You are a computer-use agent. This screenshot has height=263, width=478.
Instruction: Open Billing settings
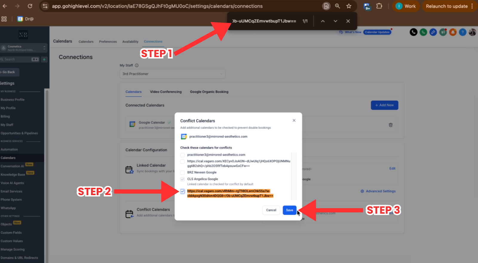click(5, 116)
